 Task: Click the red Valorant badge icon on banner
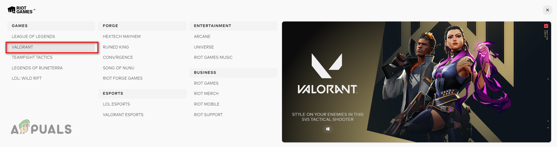[546, 26]
